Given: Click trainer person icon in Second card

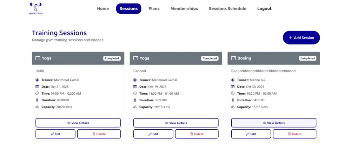Looking at the screenshot, I should [x=135, y=80].
